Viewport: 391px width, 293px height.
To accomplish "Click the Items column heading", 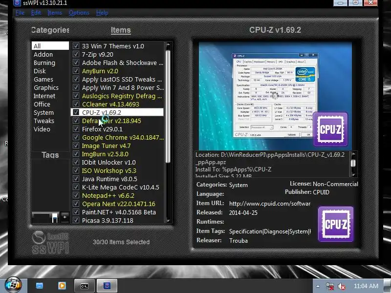I will tap(121, 30).
